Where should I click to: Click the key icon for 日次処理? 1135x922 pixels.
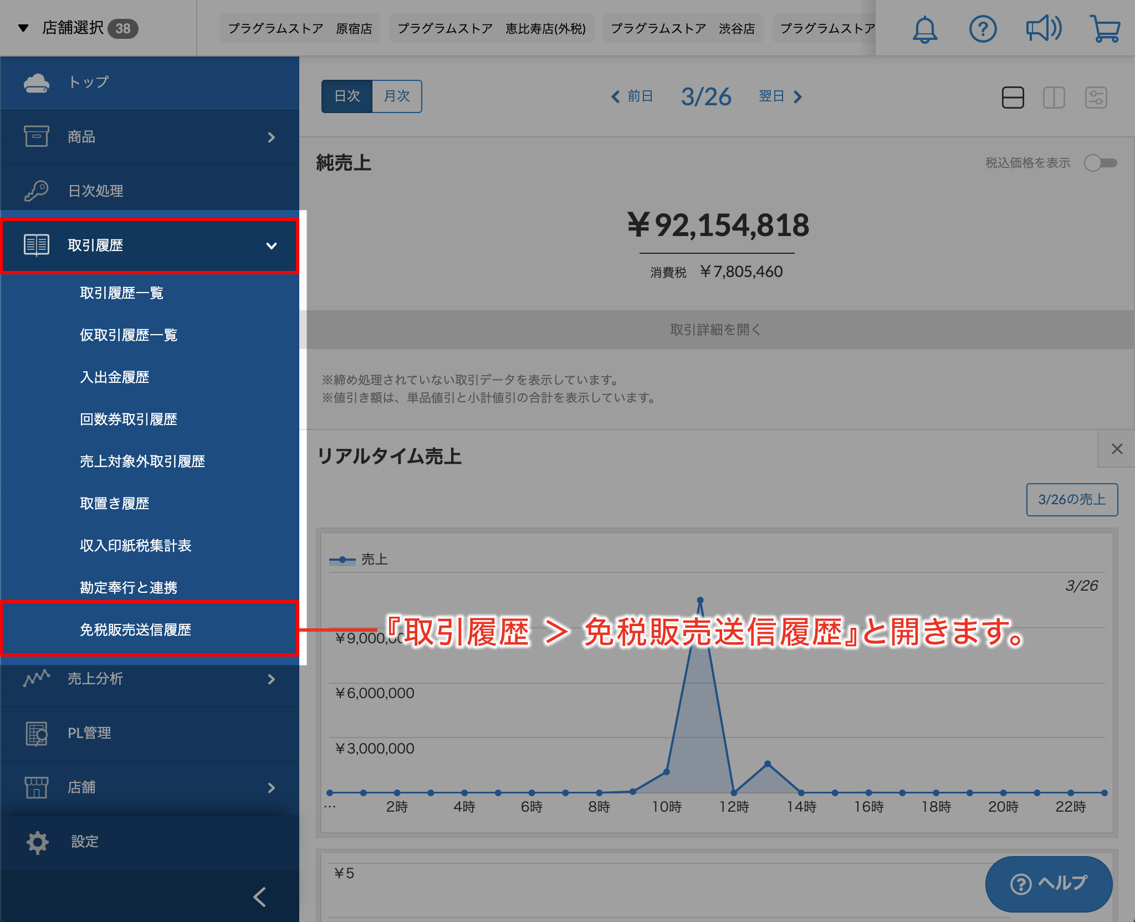click(x=37, y=191)
